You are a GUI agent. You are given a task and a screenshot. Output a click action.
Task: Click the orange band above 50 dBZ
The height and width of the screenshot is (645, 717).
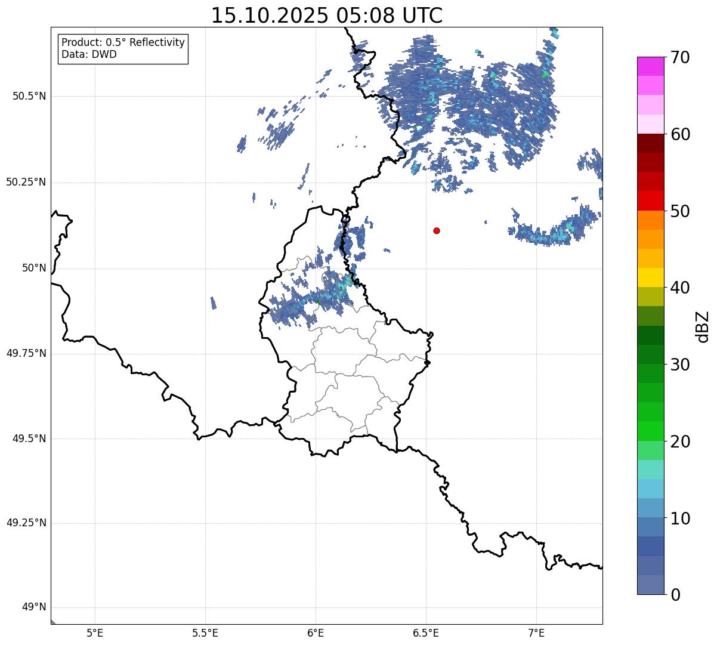[651, 220]
